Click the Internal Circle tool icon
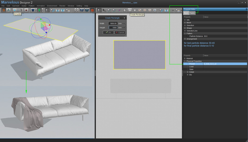This screenshot has height=142, width=248. click(x=150, y=10)
